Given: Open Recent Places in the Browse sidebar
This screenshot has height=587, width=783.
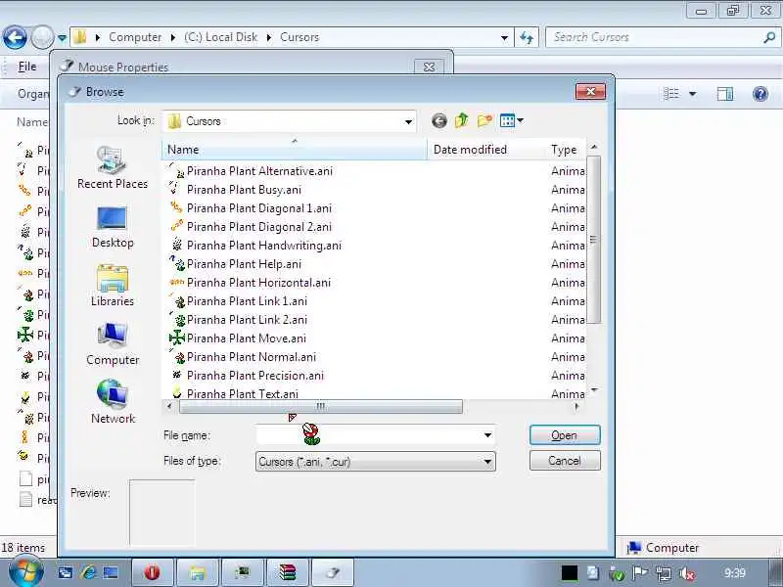Looking at the screenshot, I should [113, 167].
